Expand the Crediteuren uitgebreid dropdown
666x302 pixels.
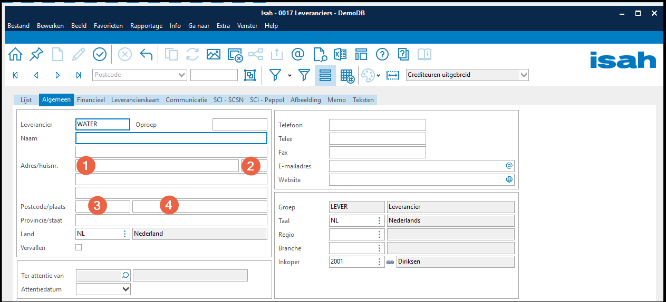[524, 75]
